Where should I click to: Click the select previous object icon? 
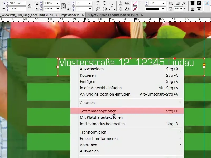coord(127,3)
